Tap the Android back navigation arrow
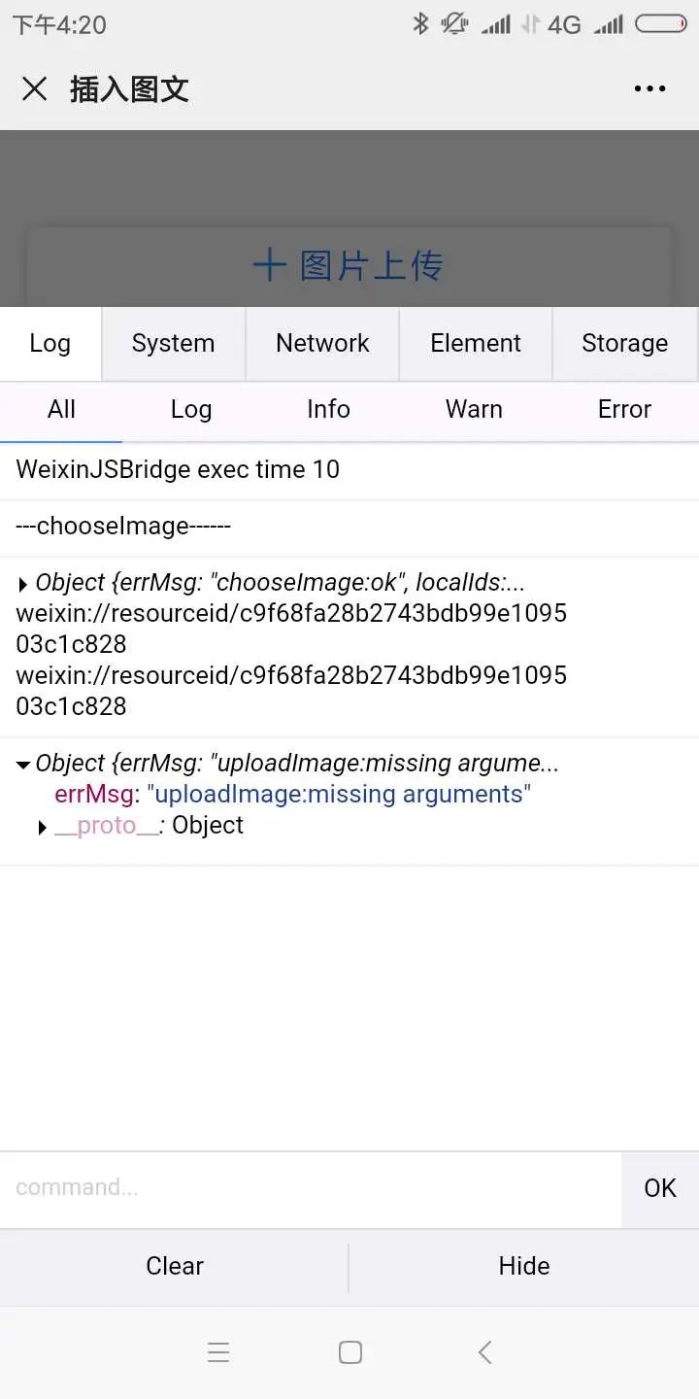The width and height of the screenshot is (699, 1399). [x=484, y=1351]
